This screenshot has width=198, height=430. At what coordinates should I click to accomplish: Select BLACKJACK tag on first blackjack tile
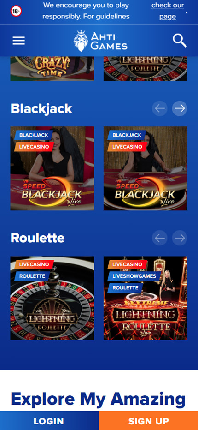pos(34,135)
